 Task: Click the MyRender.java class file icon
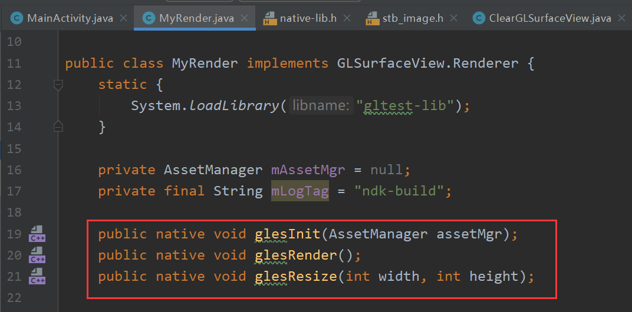pyautogui.click(x=149, y=18)
